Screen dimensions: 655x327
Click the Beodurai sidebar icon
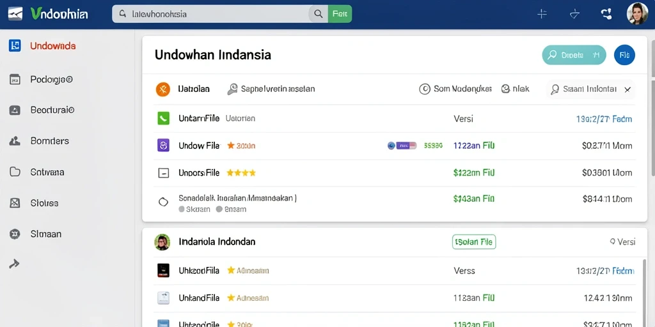click(15, 110)
